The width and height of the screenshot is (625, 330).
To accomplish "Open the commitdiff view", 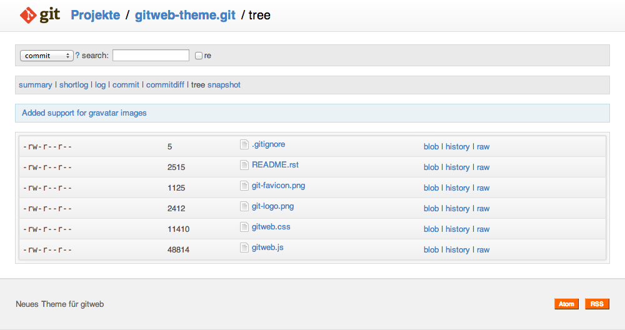I will [x=165, y=85].
